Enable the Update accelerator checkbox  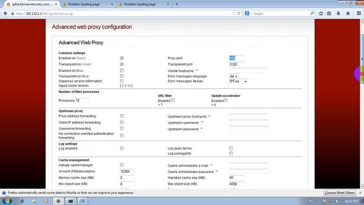226,100
